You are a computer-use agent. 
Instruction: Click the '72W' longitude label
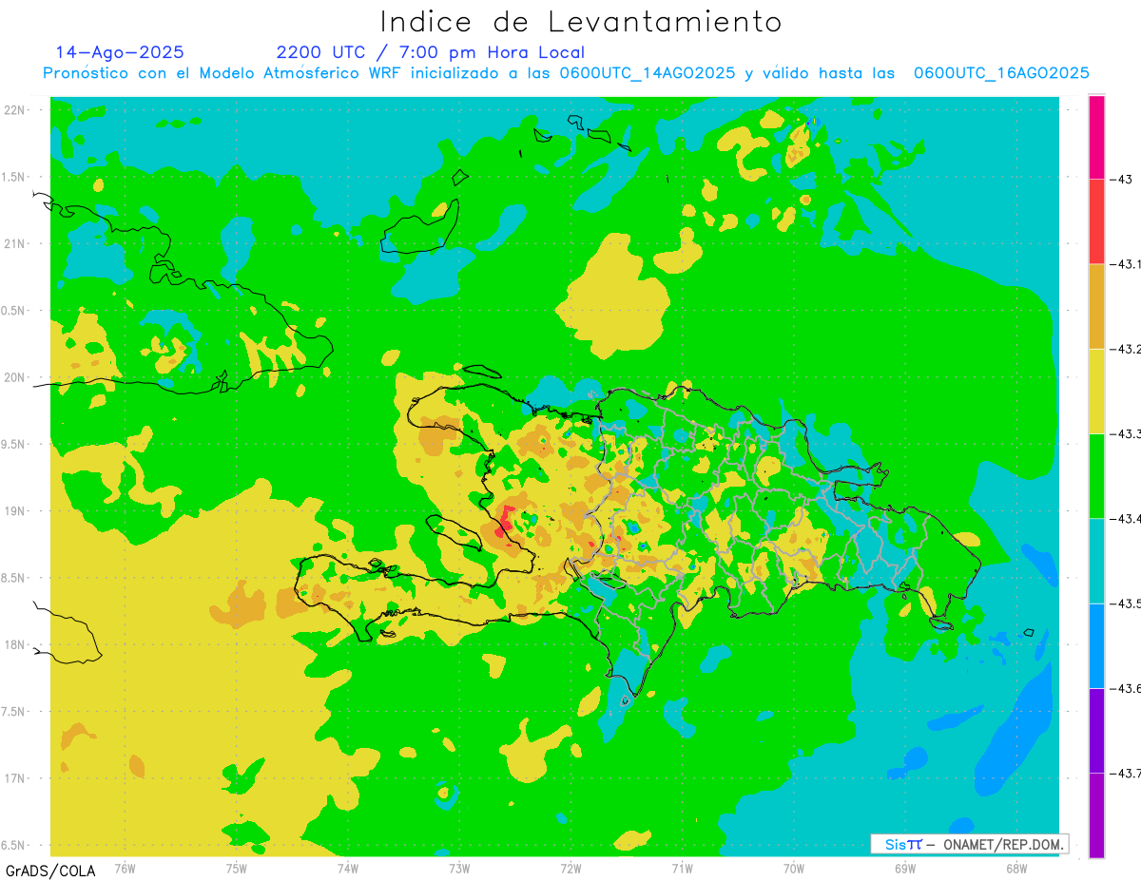[570, 868]
